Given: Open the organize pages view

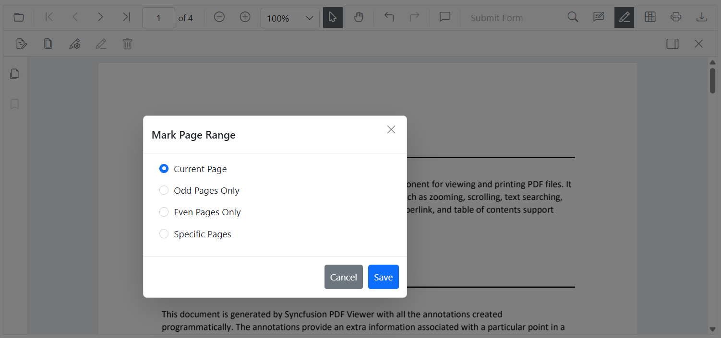Looking at the screenshot, I should pos(650,17).
